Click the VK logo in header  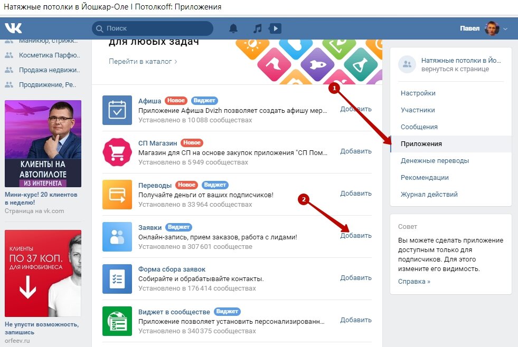click(x=13, y=28)
